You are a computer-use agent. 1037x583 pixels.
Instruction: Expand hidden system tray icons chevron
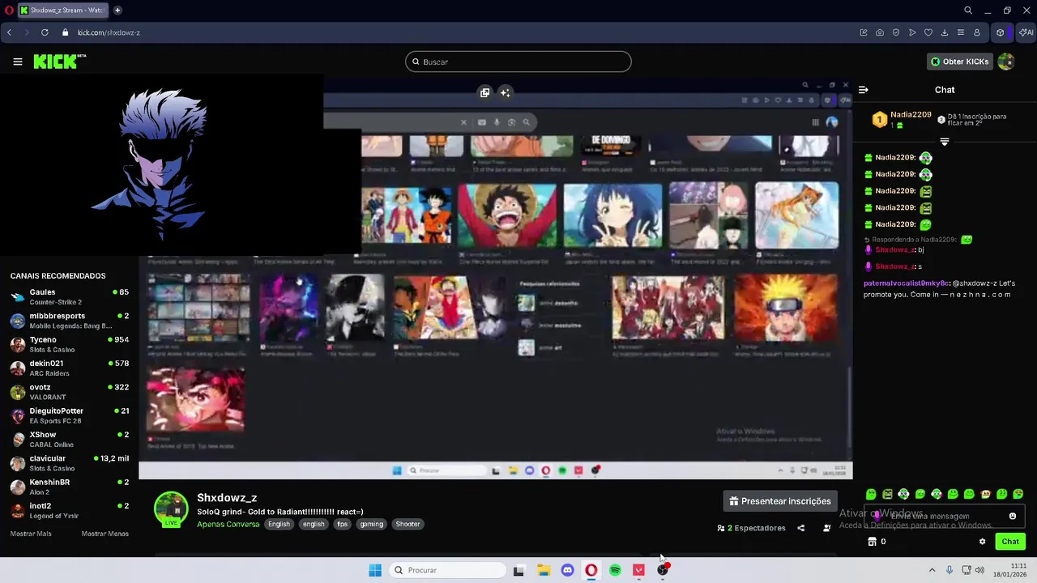pos(932,570)
